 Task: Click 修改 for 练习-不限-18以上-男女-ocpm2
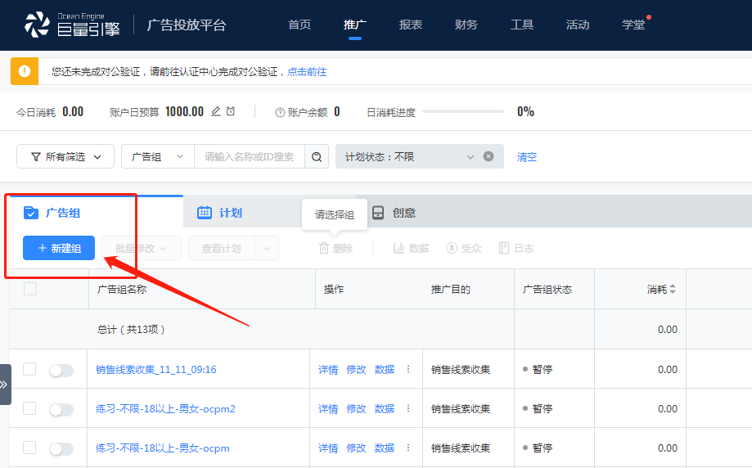coord(356,409)
